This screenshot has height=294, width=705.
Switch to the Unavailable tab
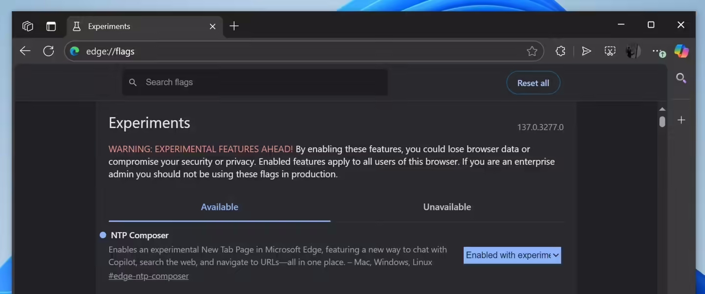446,207
